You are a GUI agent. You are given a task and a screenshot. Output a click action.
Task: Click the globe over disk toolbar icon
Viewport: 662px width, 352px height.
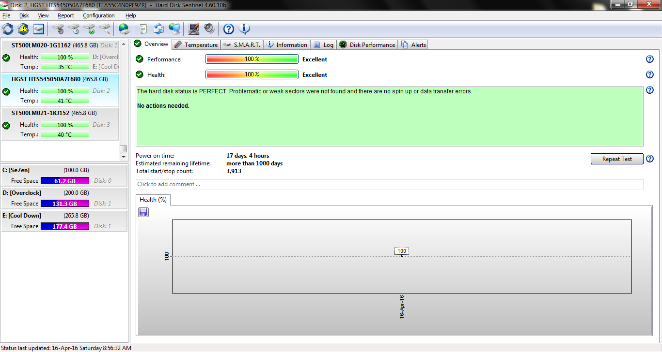click(x=124, y=29)
